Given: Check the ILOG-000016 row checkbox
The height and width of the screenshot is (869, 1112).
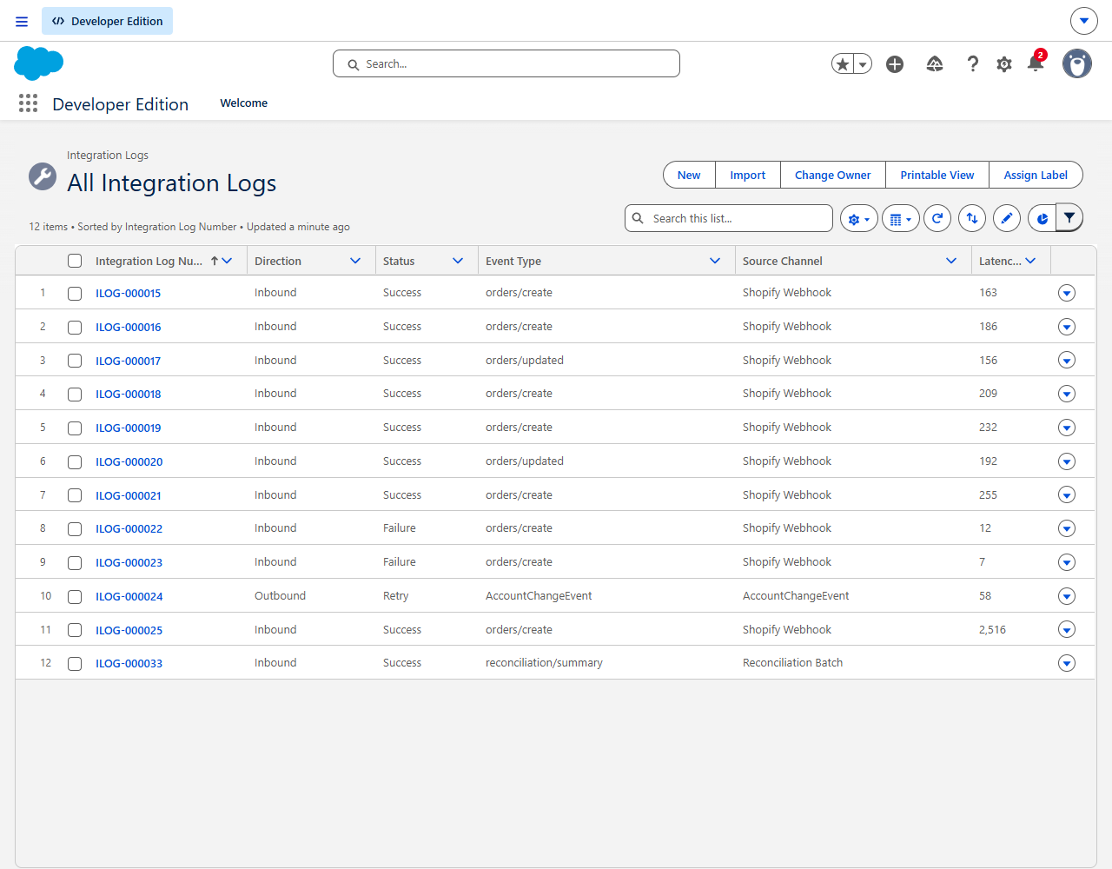Looking at the screenshot, I should pos(75,328).
